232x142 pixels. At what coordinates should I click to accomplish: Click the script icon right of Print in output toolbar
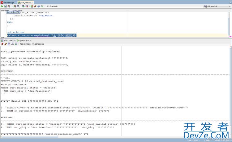(x=16, y=44)
